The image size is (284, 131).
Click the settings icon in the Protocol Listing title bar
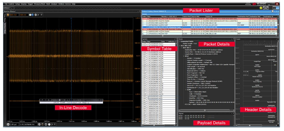(x=273, y=11)
